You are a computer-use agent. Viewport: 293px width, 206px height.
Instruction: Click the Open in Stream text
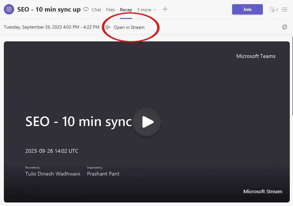pos(129,27)
